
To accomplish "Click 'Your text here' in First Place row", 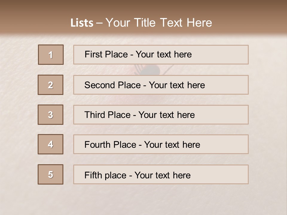I will 164,54.
